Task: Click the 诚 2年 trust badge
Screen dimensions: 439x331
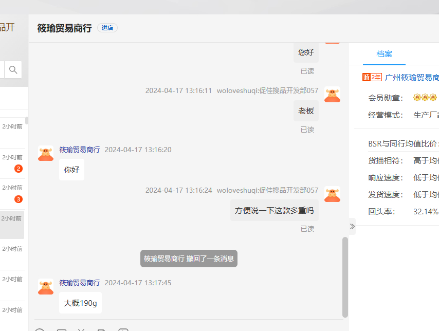Action: click(x=372, y=77)
